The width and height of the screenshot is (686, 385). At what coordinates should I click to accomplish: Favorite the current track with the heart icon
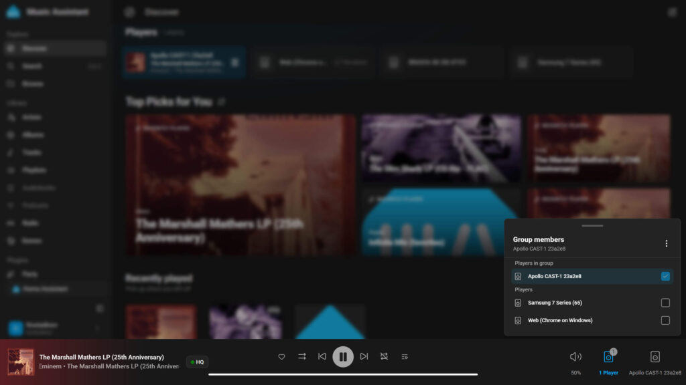pos(281,357)
